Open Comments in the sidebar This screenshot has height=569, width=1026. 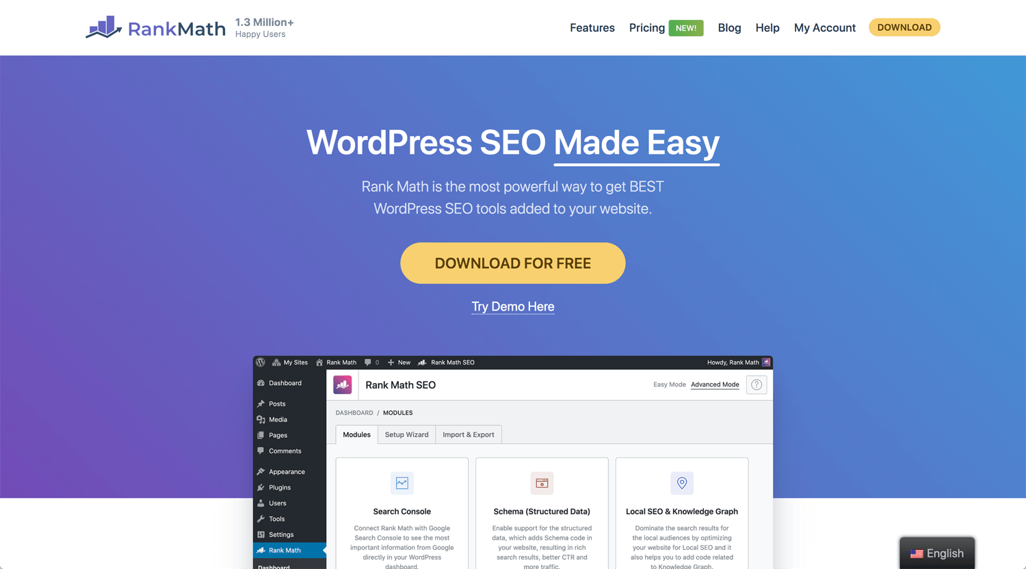(x=285, y=451)
